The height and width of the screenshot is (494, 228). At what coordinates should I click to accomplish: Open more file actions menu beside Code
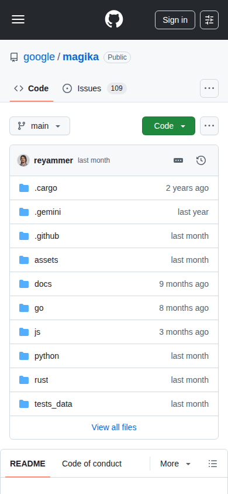click(x=209, y=126)
